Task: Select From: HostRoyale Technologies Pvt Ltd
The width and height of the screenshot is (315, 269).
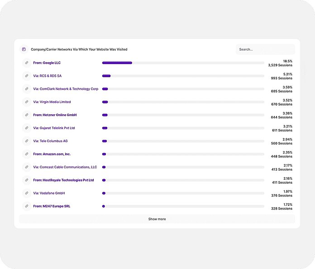Action: [x=63, y=180]
